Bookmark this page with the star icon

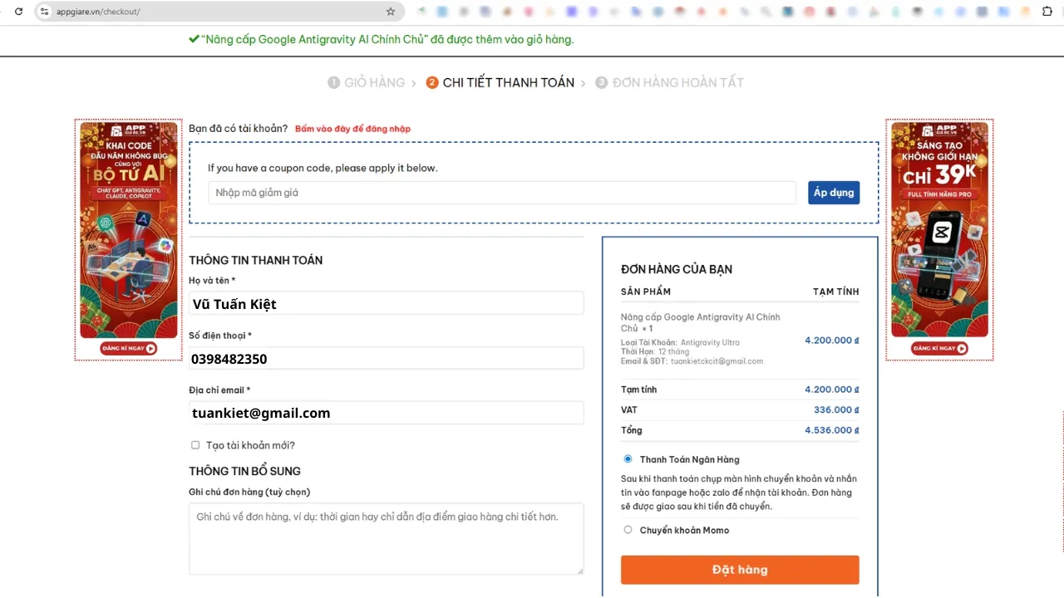pyautogui.click(x=391, y=12)
